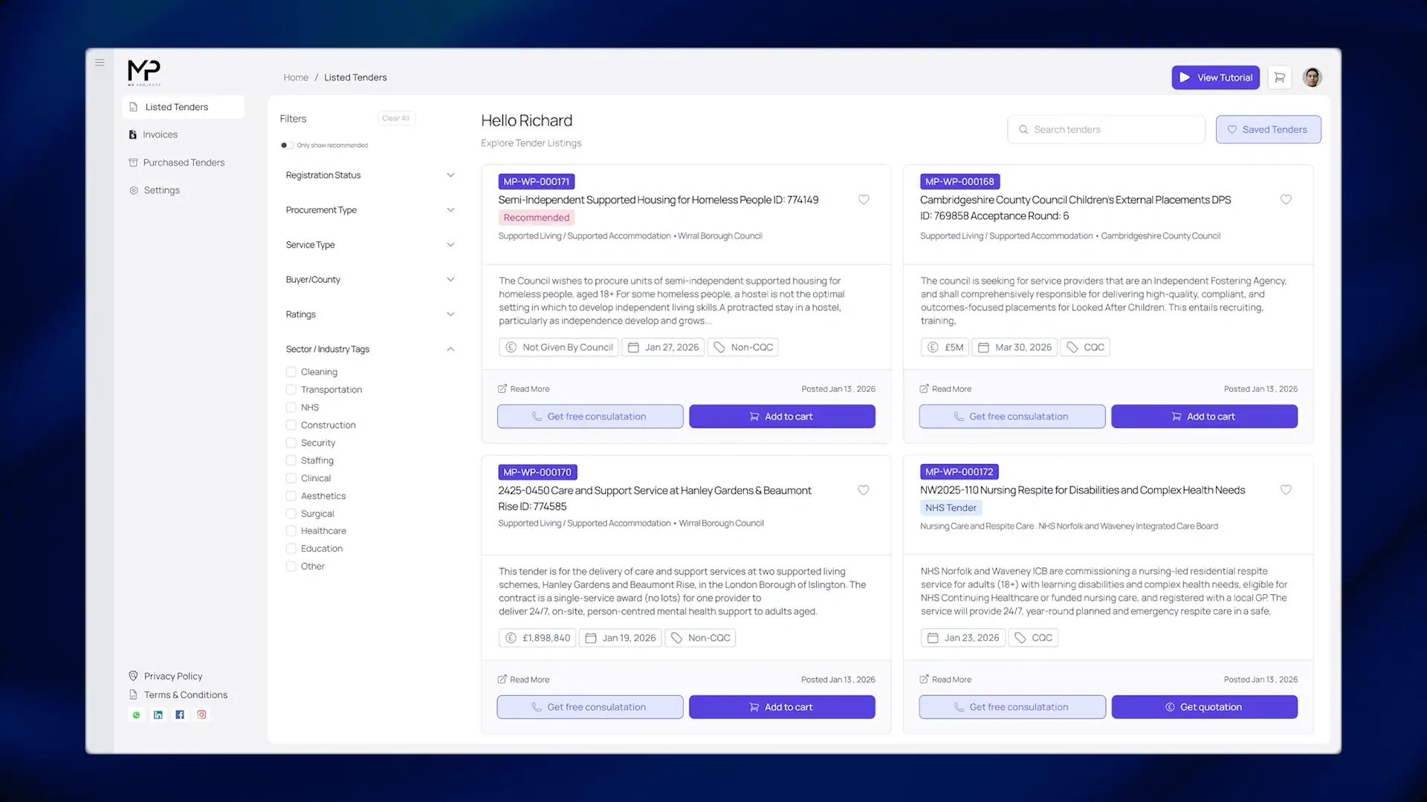
Task: Open the Instagram social icon
Action: [x=201, y=715]
